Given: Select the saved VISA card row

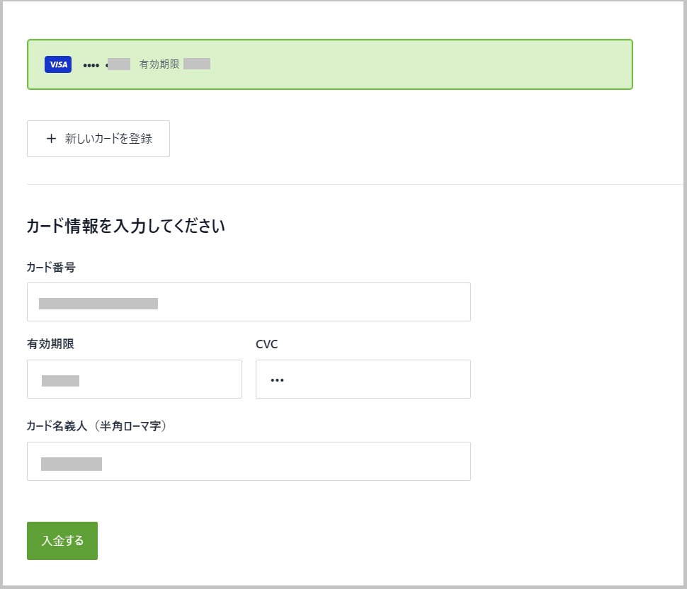Looking at the screenshot, I should pos(329,64).
